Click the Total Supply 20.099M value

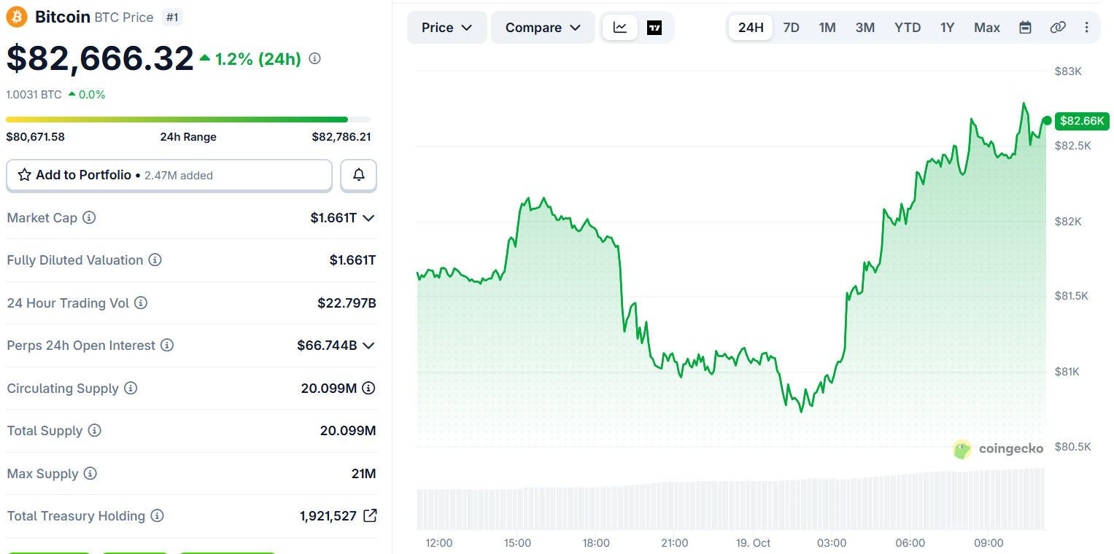[x=348, y=431]
